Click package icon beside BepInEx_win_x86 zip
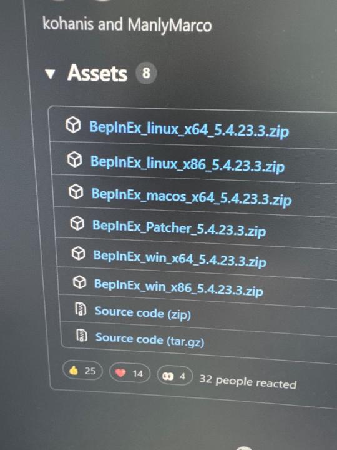This screenshot has width=337, height=450. [x=79, y=282]
